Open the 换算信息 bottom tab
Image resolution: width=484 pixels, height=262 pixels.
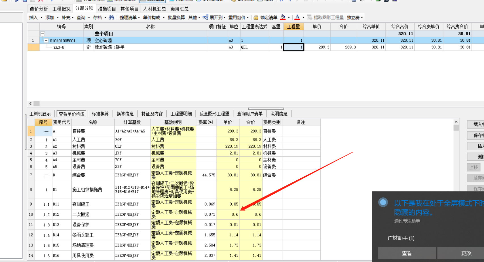click(125, 114)
